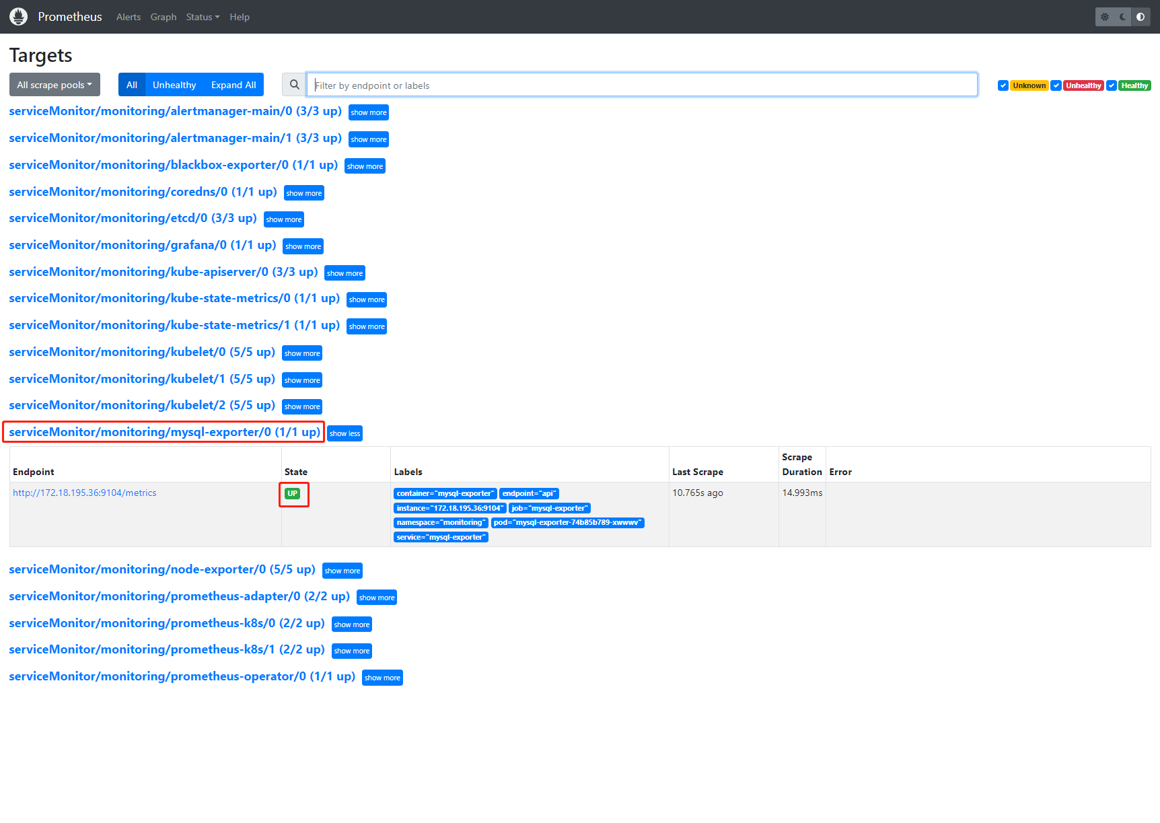The image size is (1160, 823).
Task: Switch to light theme sun icon
Action: click(1105, 17)
